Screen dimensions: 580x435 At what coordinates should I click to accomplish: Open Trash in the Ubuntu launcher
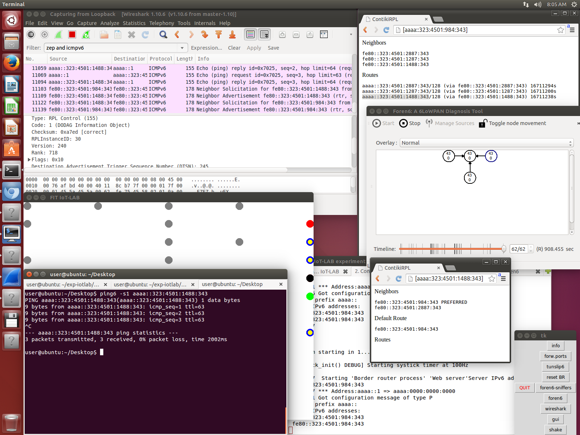point(12,423)
